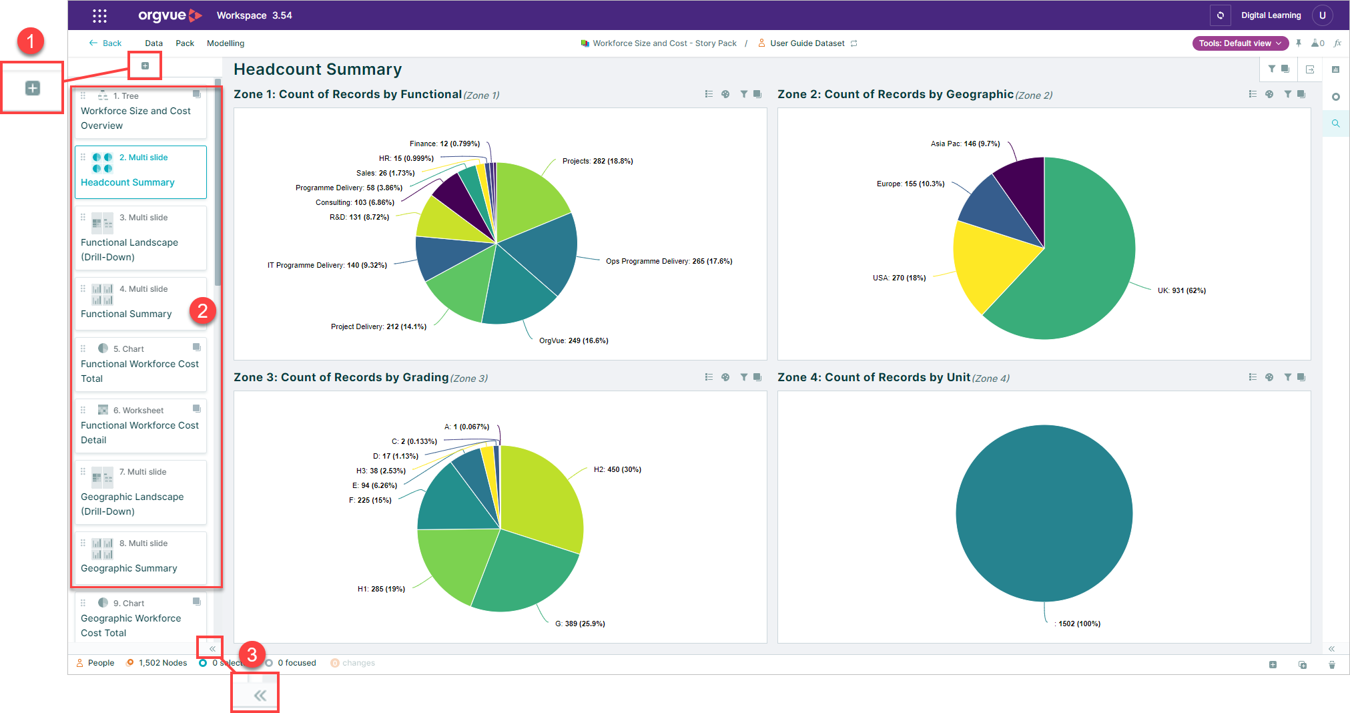The height and width of the screenshot is (713, 1350).
Task: Open the User Guide Dataset link
Action: coord(807,43)
